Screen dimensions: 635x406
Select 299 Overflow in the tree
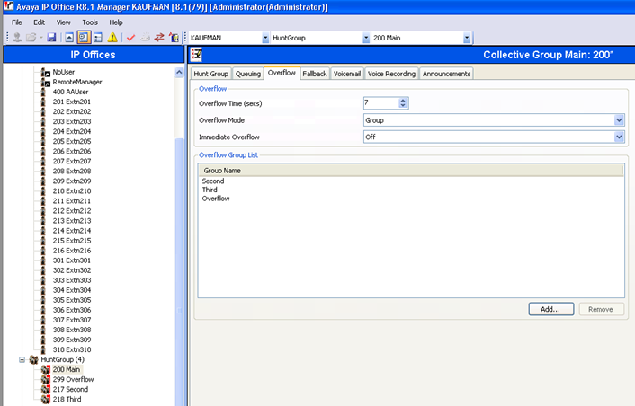73,379
